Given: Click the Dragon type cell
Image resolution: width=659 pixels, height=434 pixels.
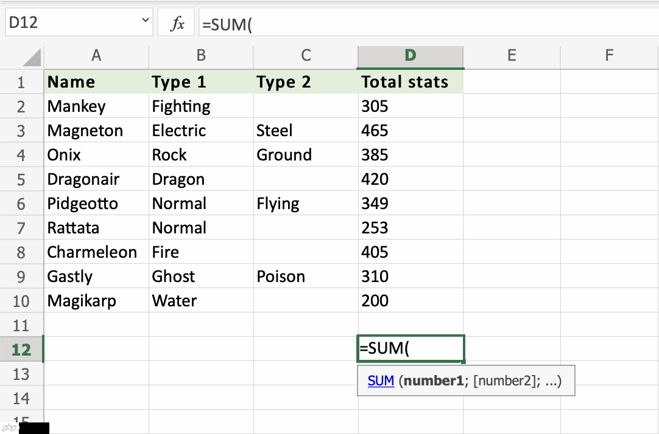Looking at the screenshot, I should pyautogui.click(x=201, y=179).
